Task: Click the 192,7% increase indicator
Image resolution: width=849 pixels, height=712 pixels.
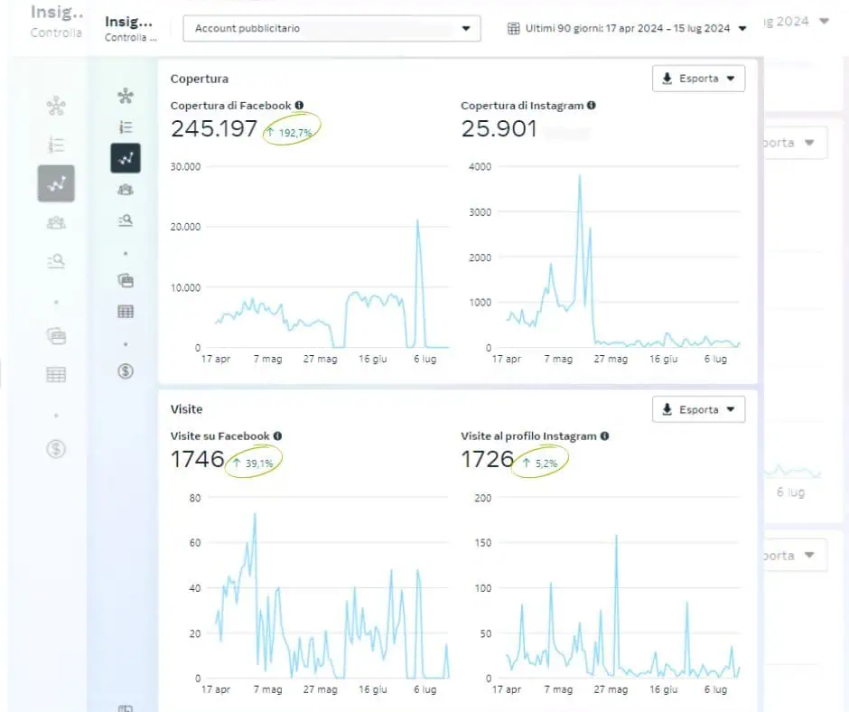Action: pos(290,132)
